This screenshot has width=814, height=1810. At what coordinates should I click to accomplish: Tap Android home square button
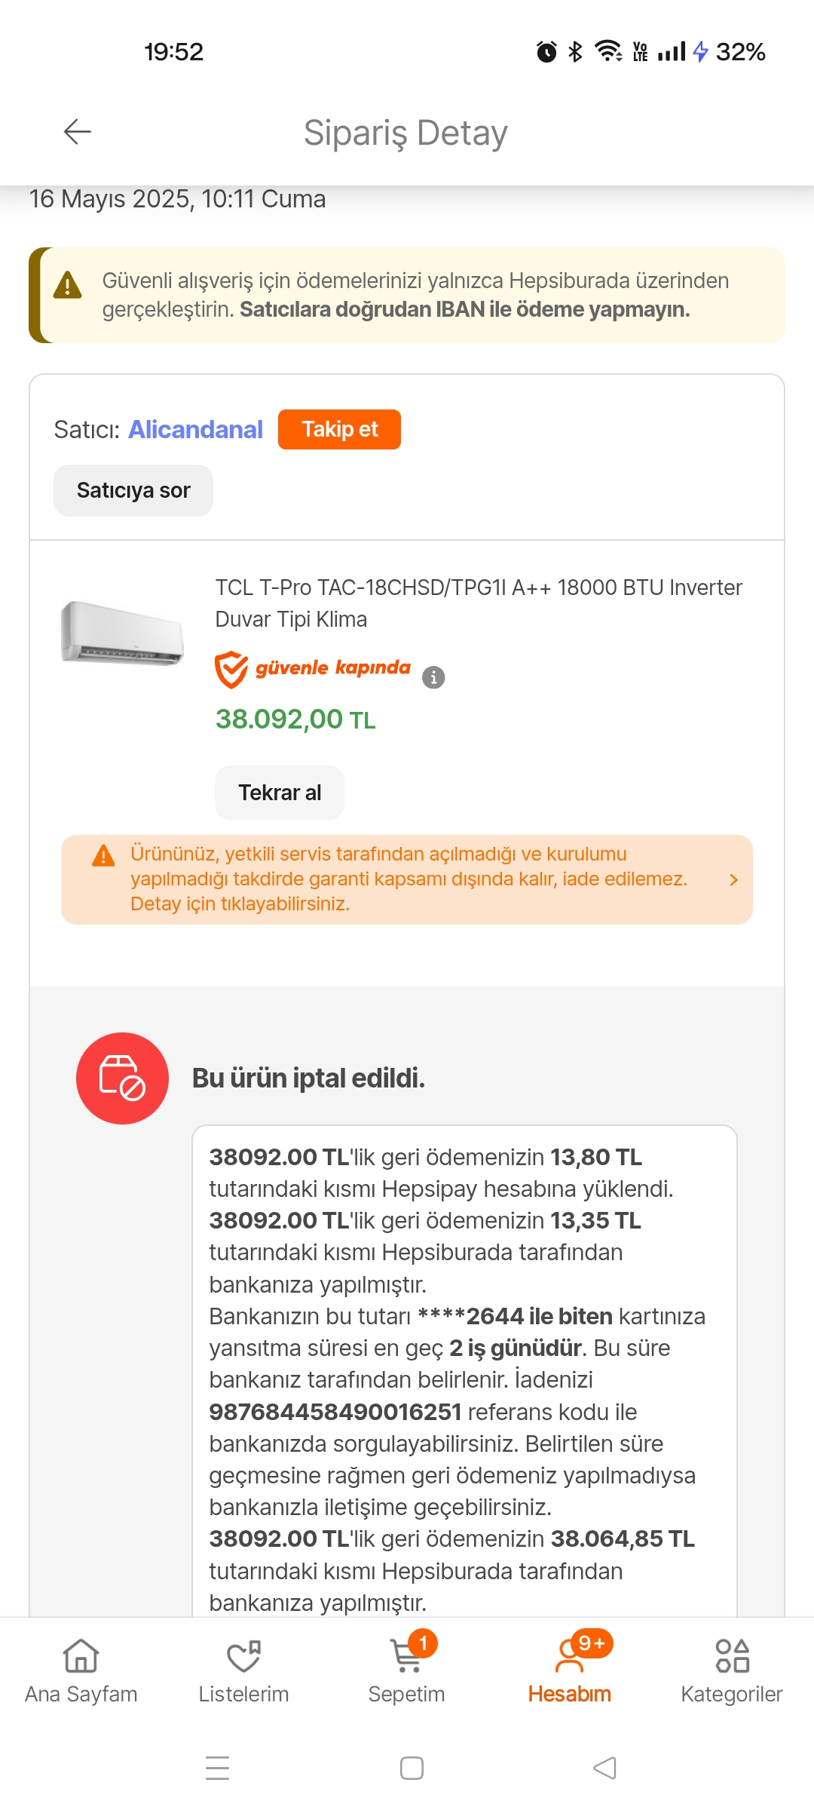[412, 1768]
